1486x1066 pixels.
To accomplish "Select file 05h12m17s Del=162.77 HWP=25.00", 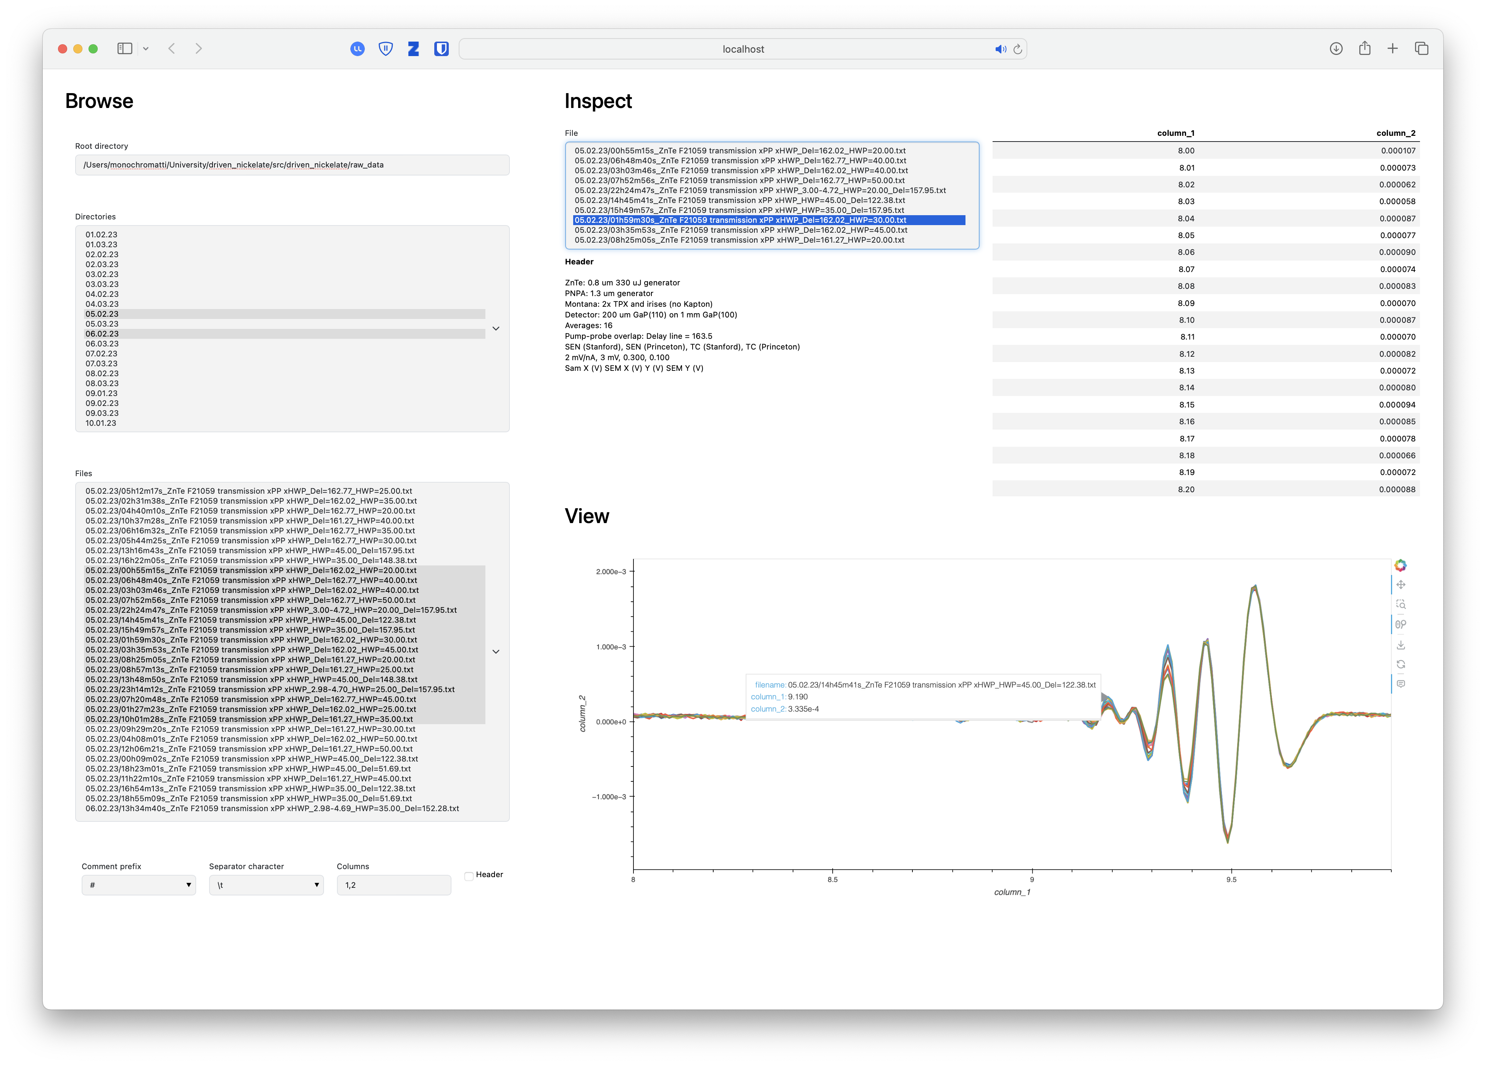I will 248,491.
